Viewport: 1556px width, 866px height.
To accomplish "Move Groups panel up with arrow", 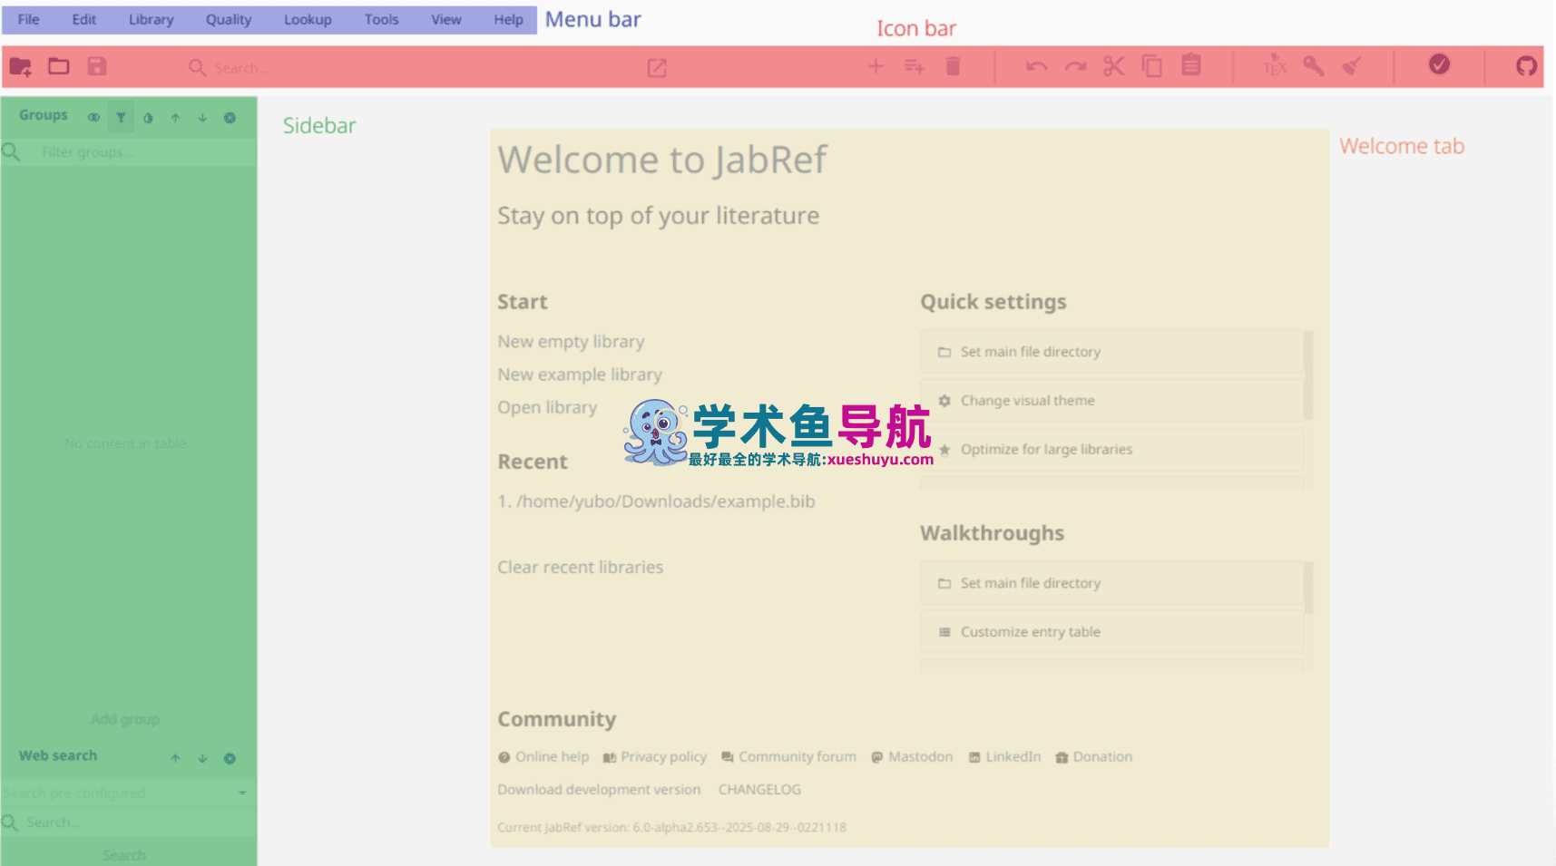I will coord(175,118).
